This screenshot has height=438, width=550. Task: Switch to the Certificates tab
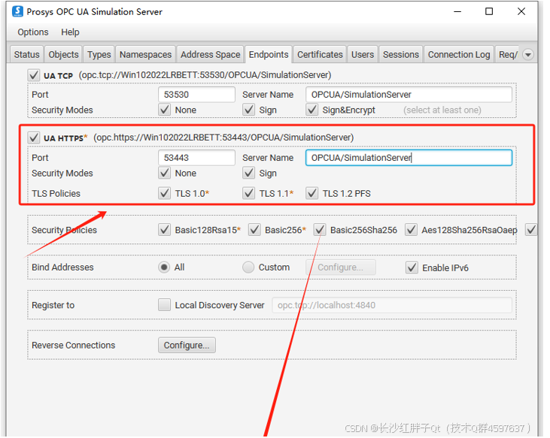coord(320,55)
